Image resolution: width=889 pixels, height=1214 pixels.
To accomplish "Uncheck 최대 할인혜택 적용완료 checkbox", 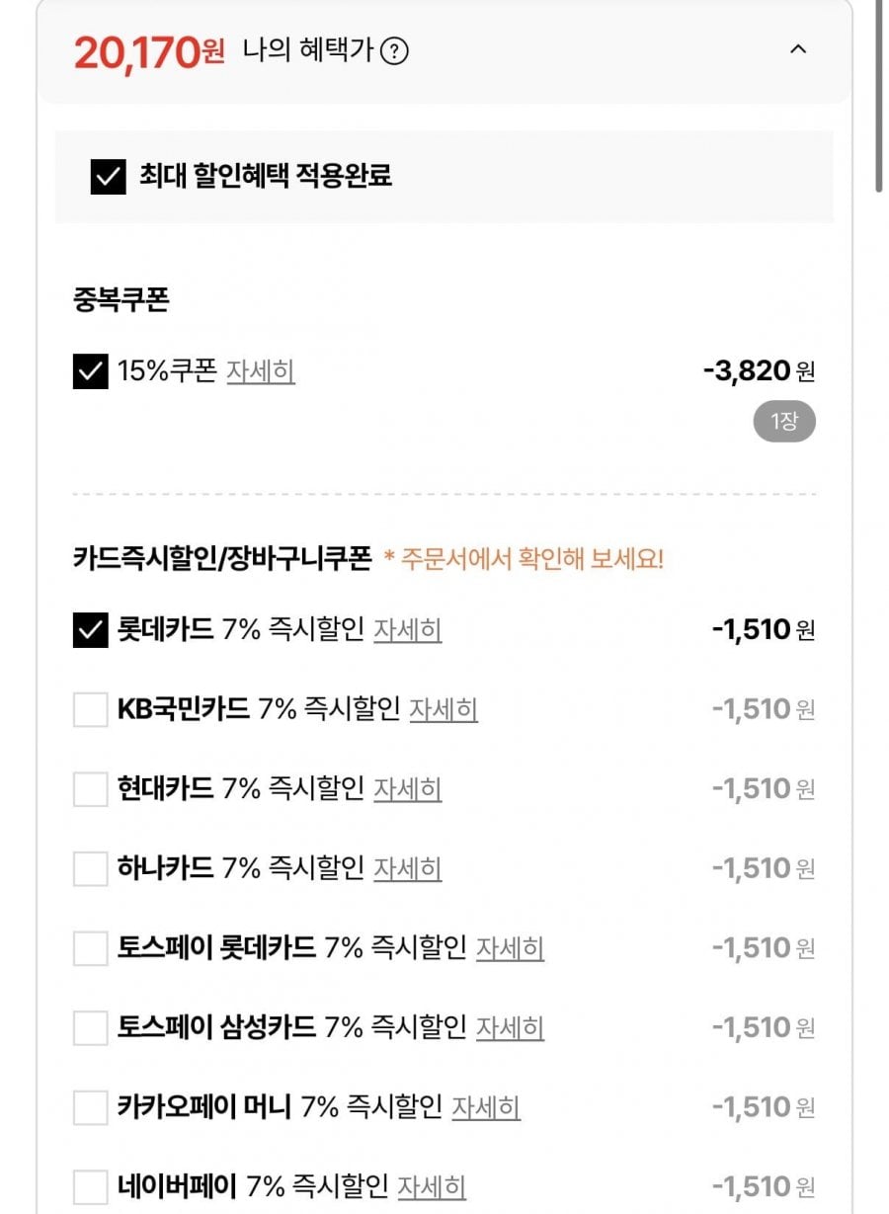I will click(x=108, y=177).
